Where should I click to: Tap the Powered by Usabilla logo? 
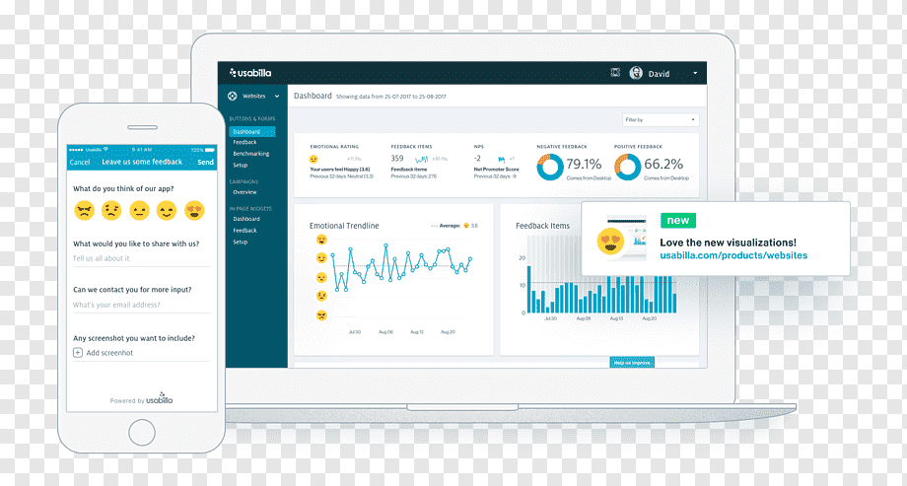pyautogui.click(x=159, y=398)
